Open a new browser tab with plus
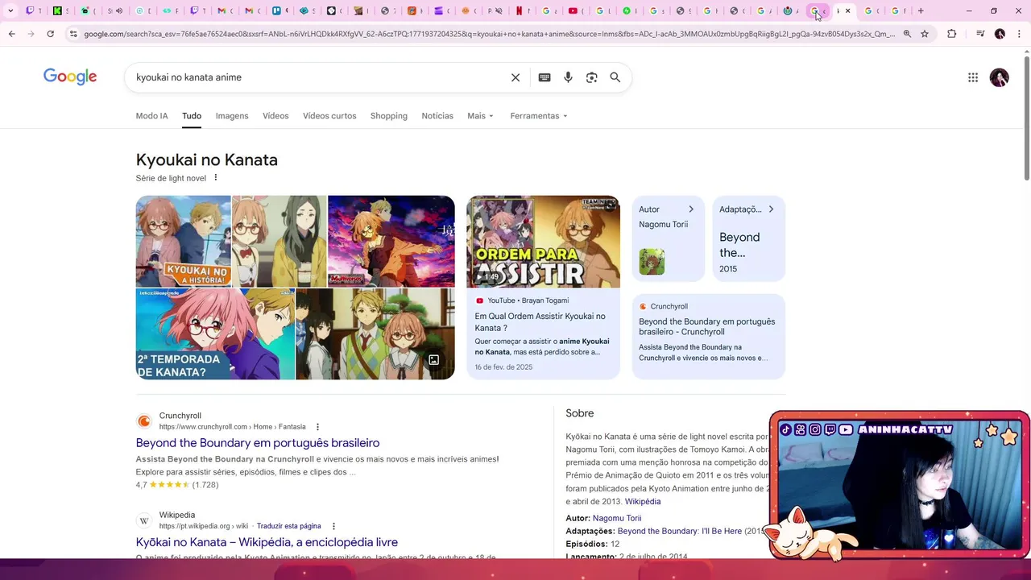This screenshot has width=1031, height=580. point(921,10)
